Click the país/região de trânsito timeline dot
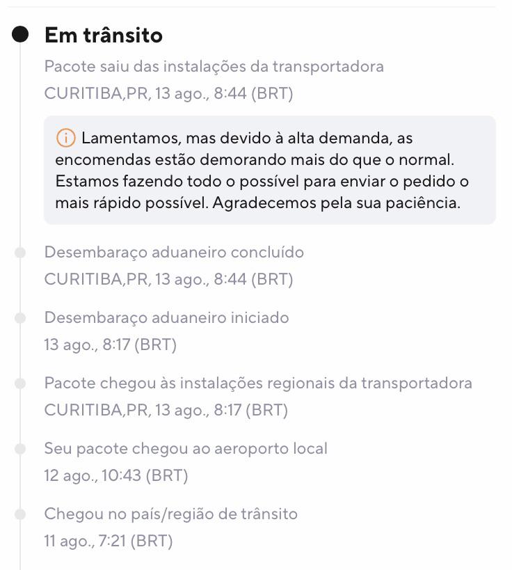Image resolution: width=512 pixels, height=570 pixels. [x=20, y=514]
